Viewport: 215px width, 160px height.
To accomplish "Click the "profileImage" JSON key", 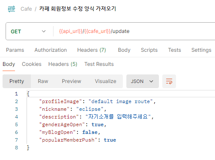I will point(60,101).
